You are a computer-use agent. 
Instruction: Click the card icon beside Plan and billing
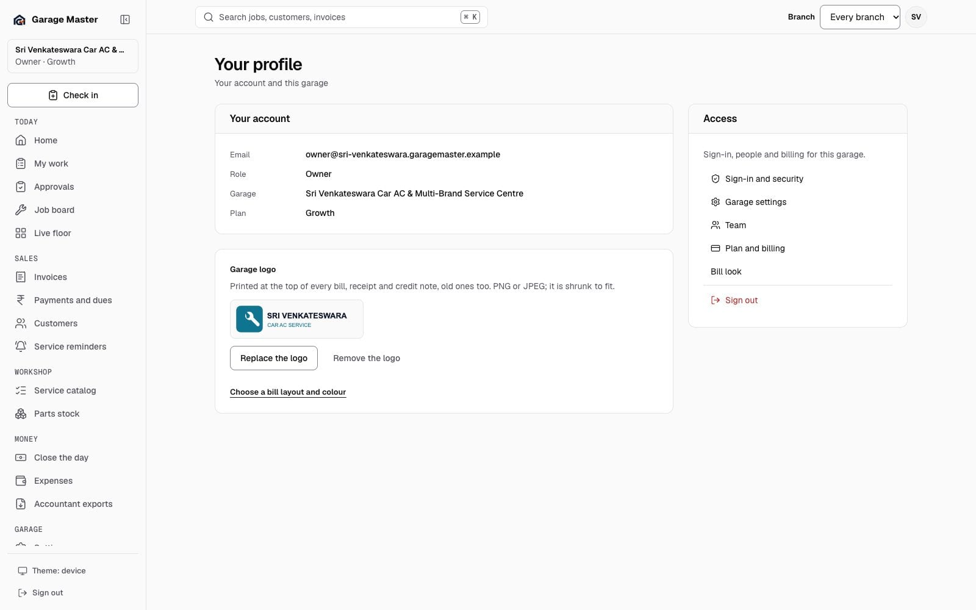click(x=716, y=248)
